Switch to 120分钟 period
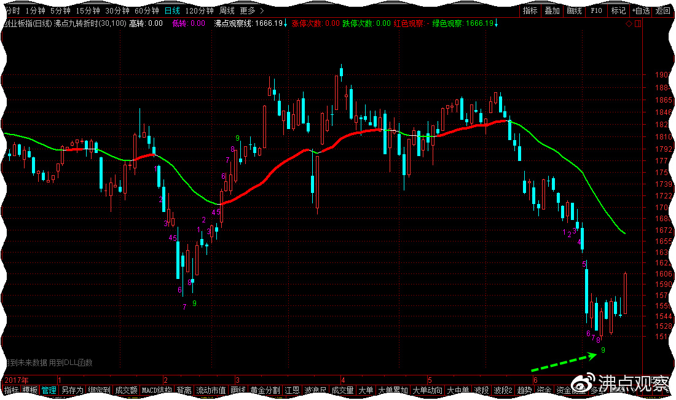This screenshot has height=400, width=676. point(200,11)
